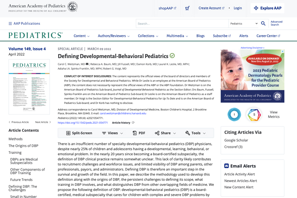Viewport: 297px width, 198px height.
Task: Click author Rebecca A. Baum, MD
Action: click(x=103, y=64)
